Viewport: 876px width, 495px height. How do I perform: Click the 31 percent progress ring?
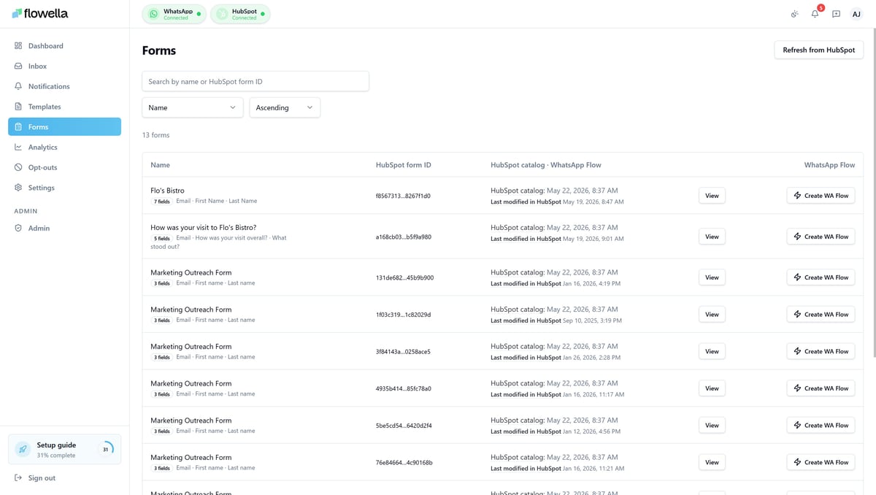(105, 449)
